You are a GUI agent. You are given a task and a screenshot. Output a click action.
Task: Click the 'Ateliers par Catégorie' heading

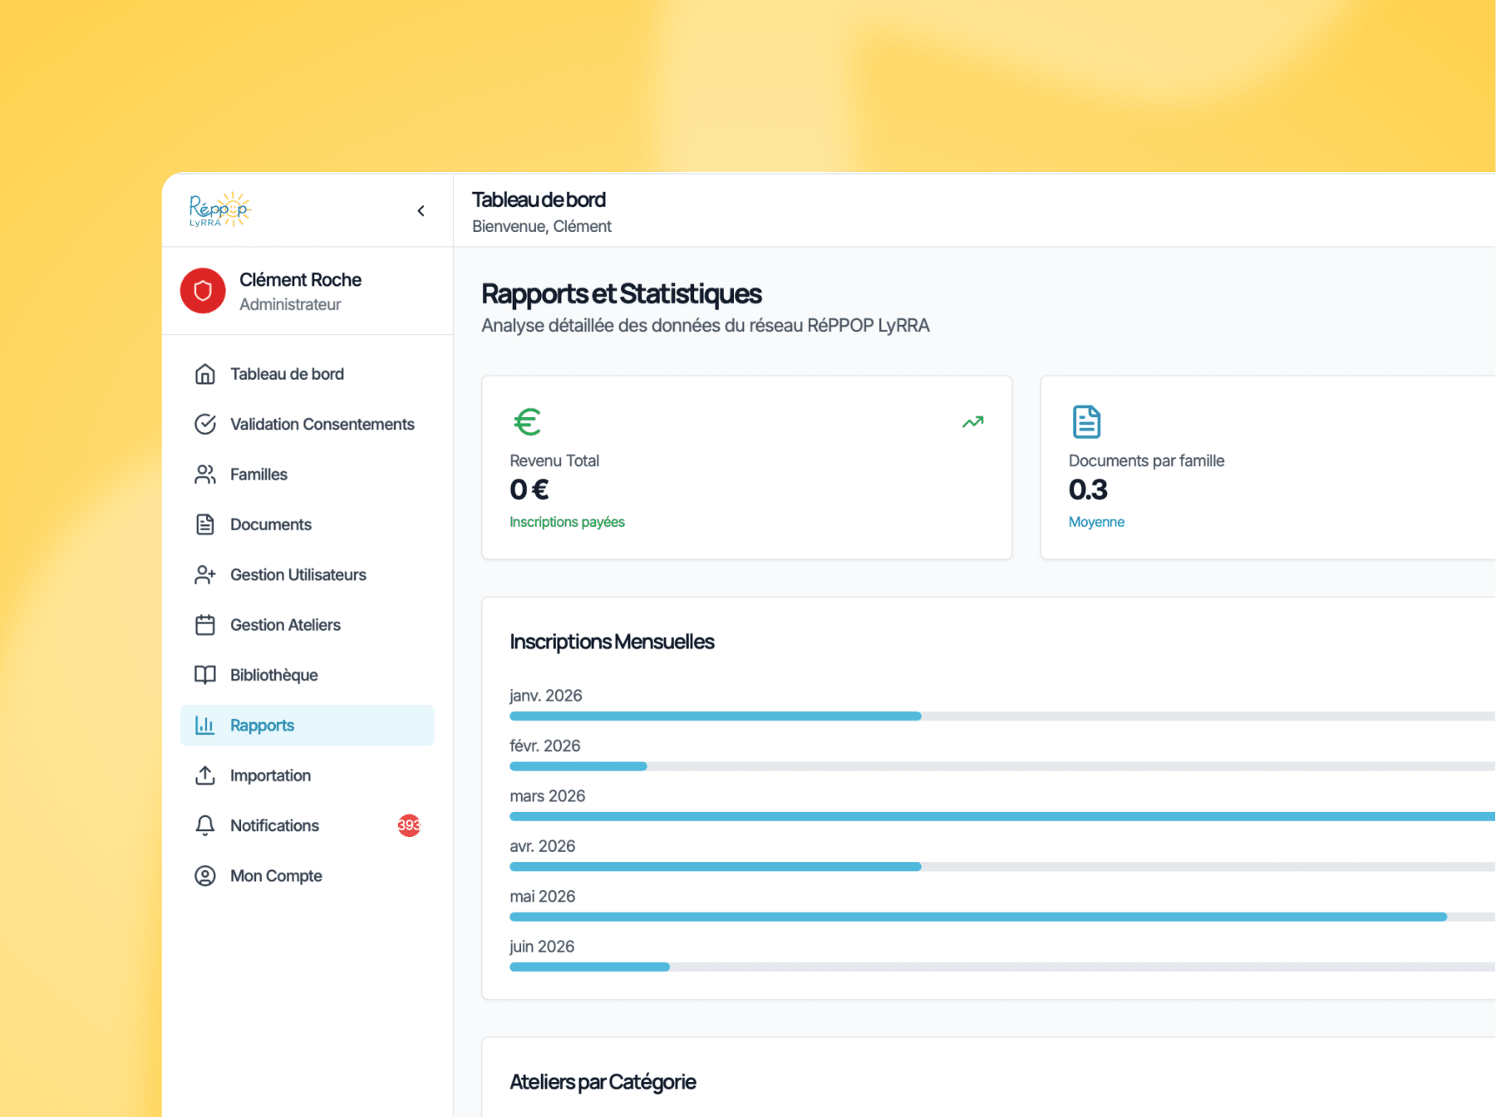click(603, 1082)
